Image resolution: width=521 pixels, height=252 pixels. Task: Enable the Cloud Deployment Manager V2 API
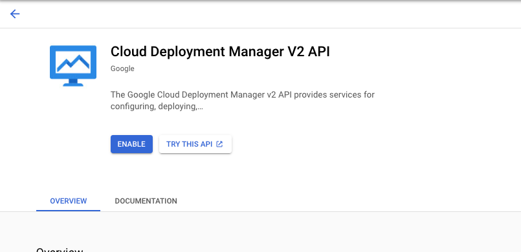click(x=131, y=144)
